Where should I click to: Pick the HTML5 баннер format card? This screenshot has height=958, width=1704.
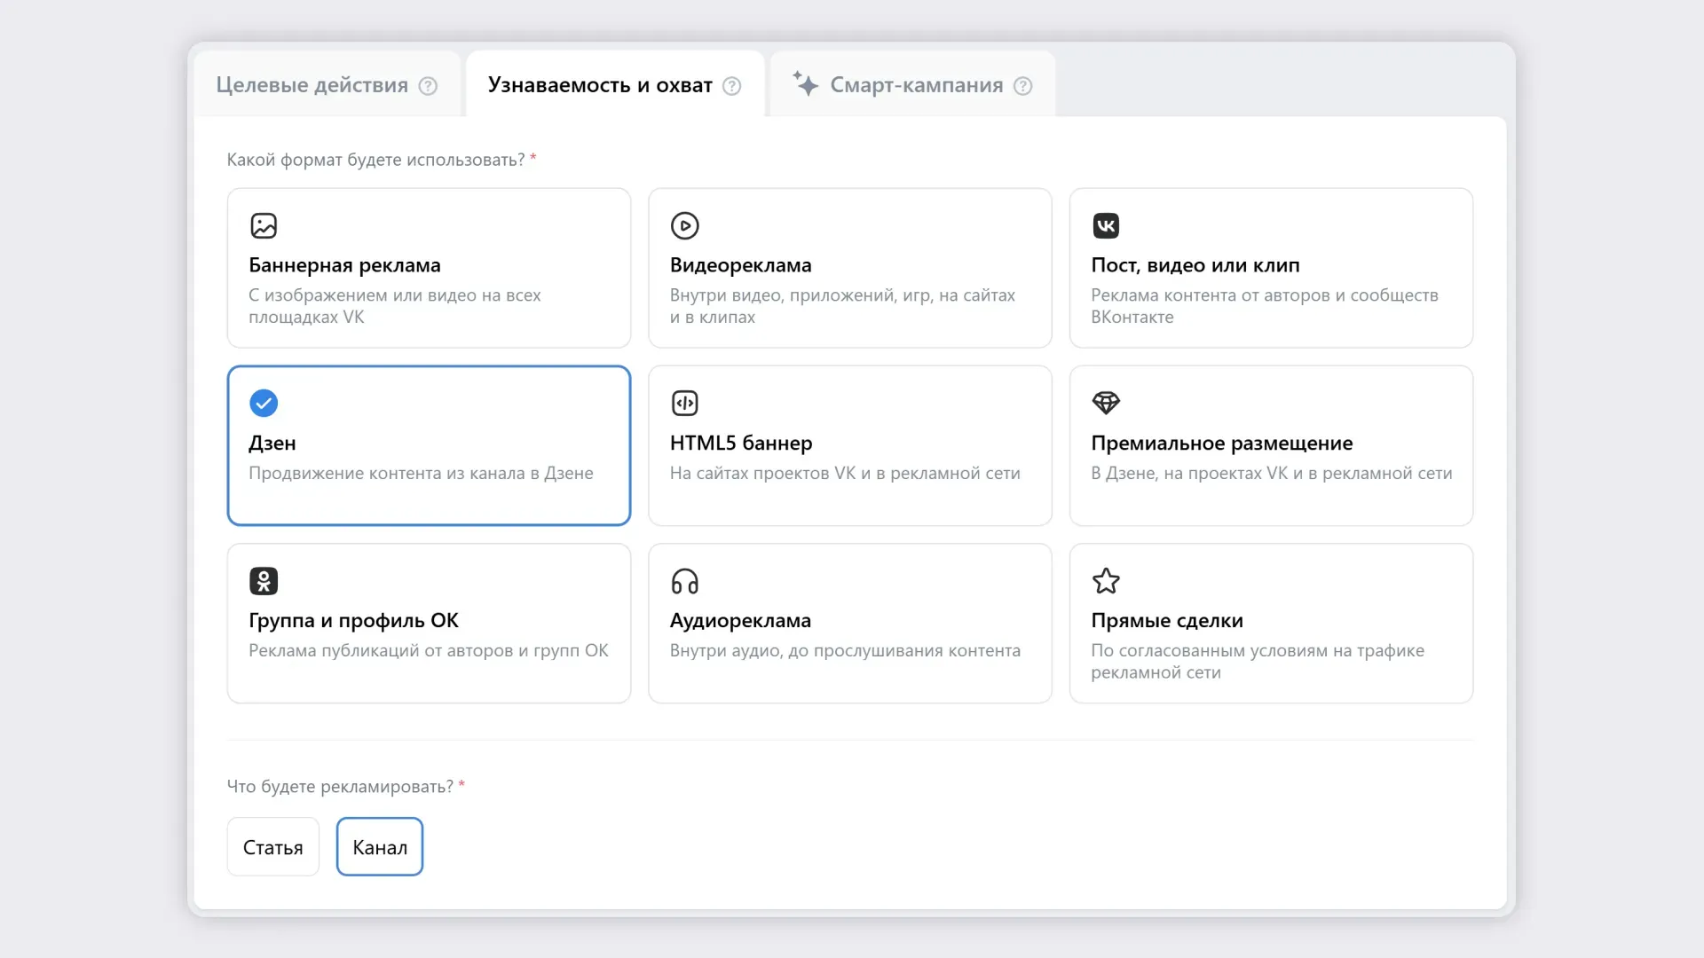click(x=849, y=445)
